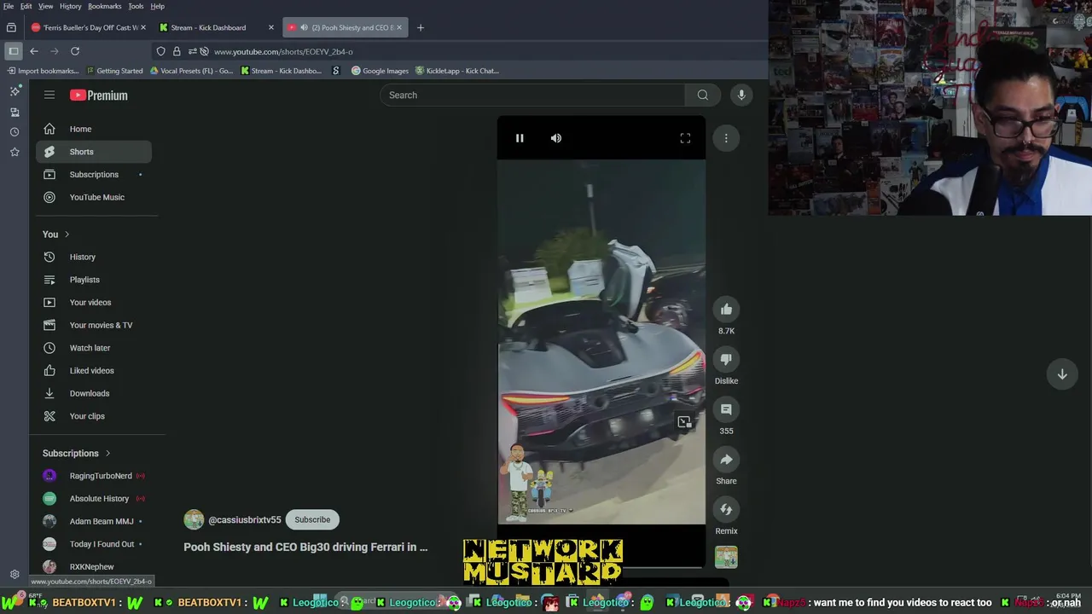This screenshot has width=1092, height=614.
Task: Open the Short's three-dot more options
Action: [726, 138]
